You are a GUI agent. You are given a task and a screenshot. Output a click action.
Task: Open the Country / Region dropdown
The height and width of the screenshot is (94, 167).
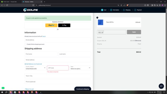point(35,68)
